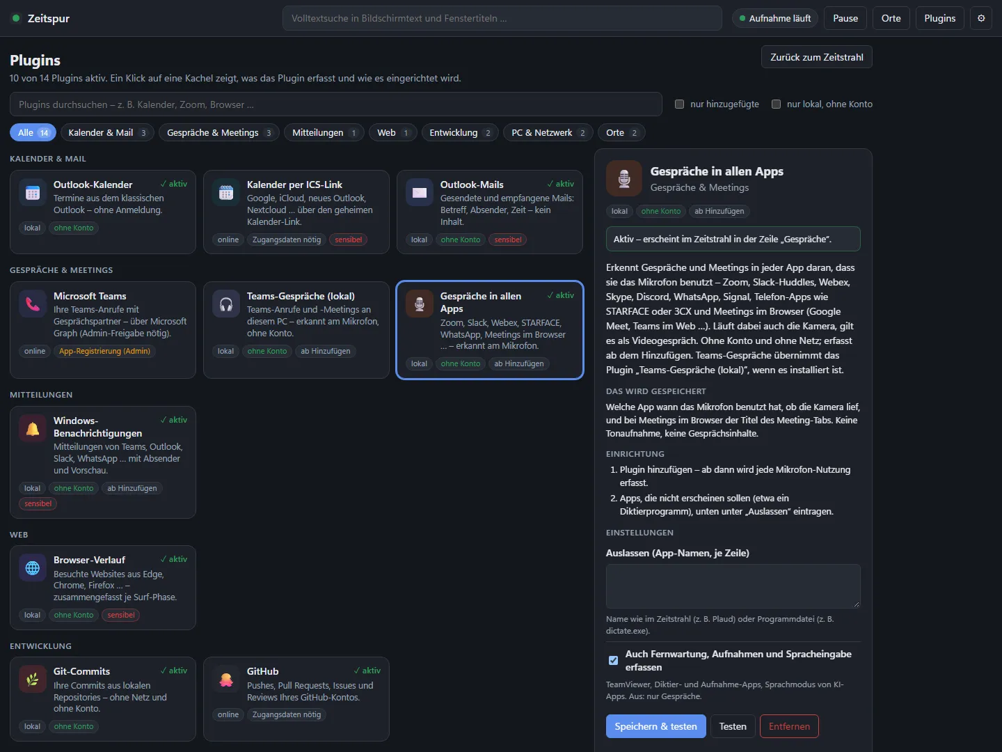Click the 'Zeitspur' app title
1002x752 pixels.
click(x=49, y=18)
